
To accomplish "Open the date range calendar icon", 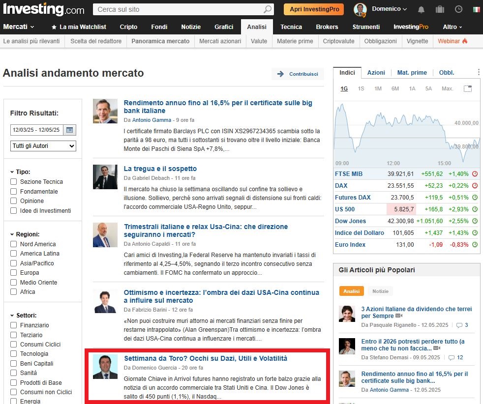I will 70,130.
